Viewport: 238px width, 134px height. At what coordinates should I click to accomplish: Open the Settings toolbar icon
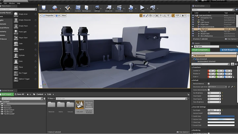tap(97, 8)
